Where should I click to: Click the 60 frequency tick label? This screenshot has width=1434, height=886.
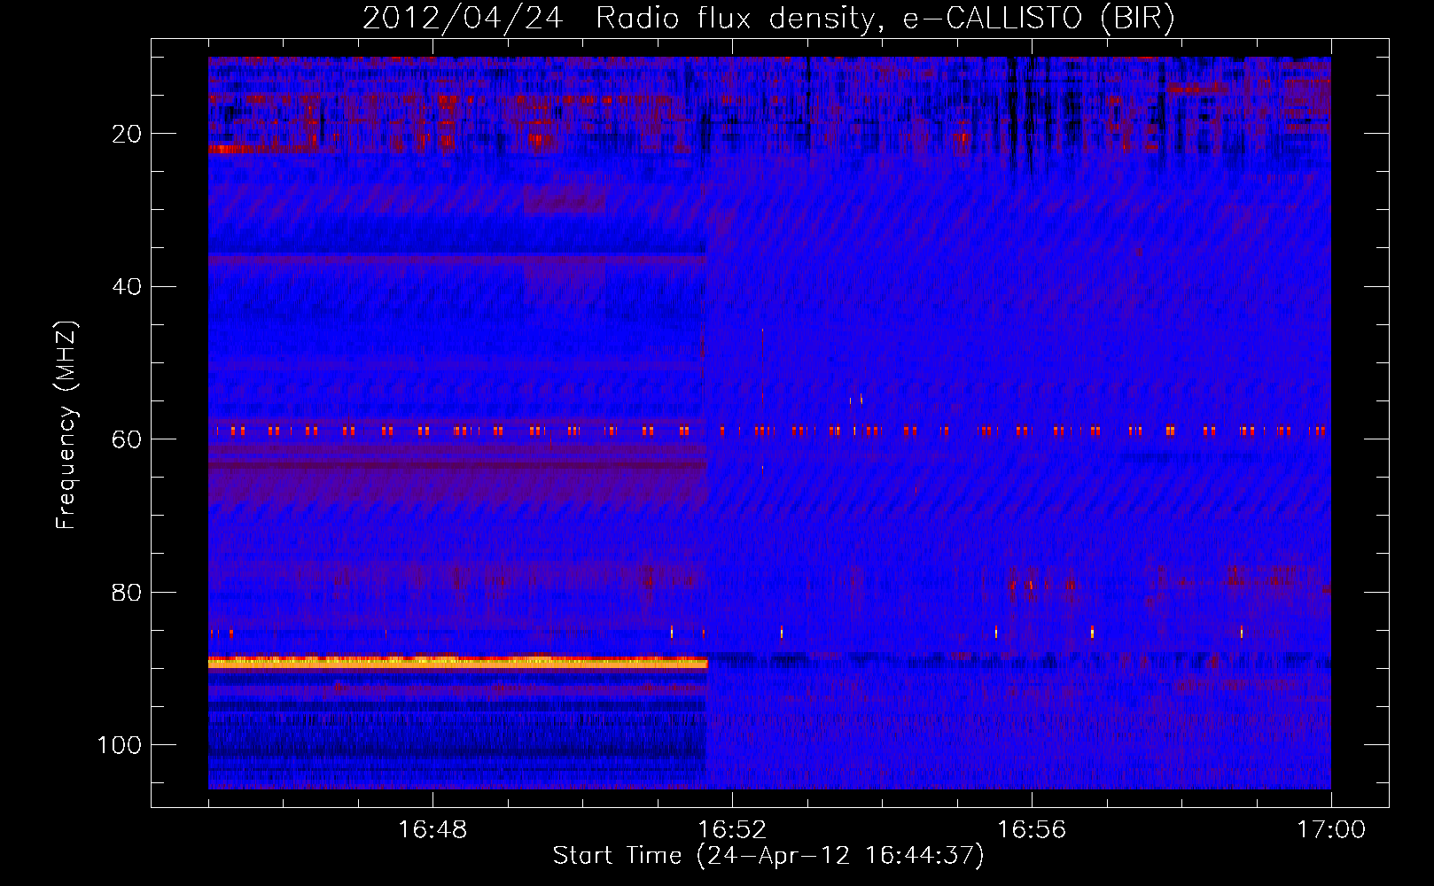click(128, 439)
